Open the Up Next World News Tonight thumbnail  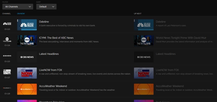144,41
